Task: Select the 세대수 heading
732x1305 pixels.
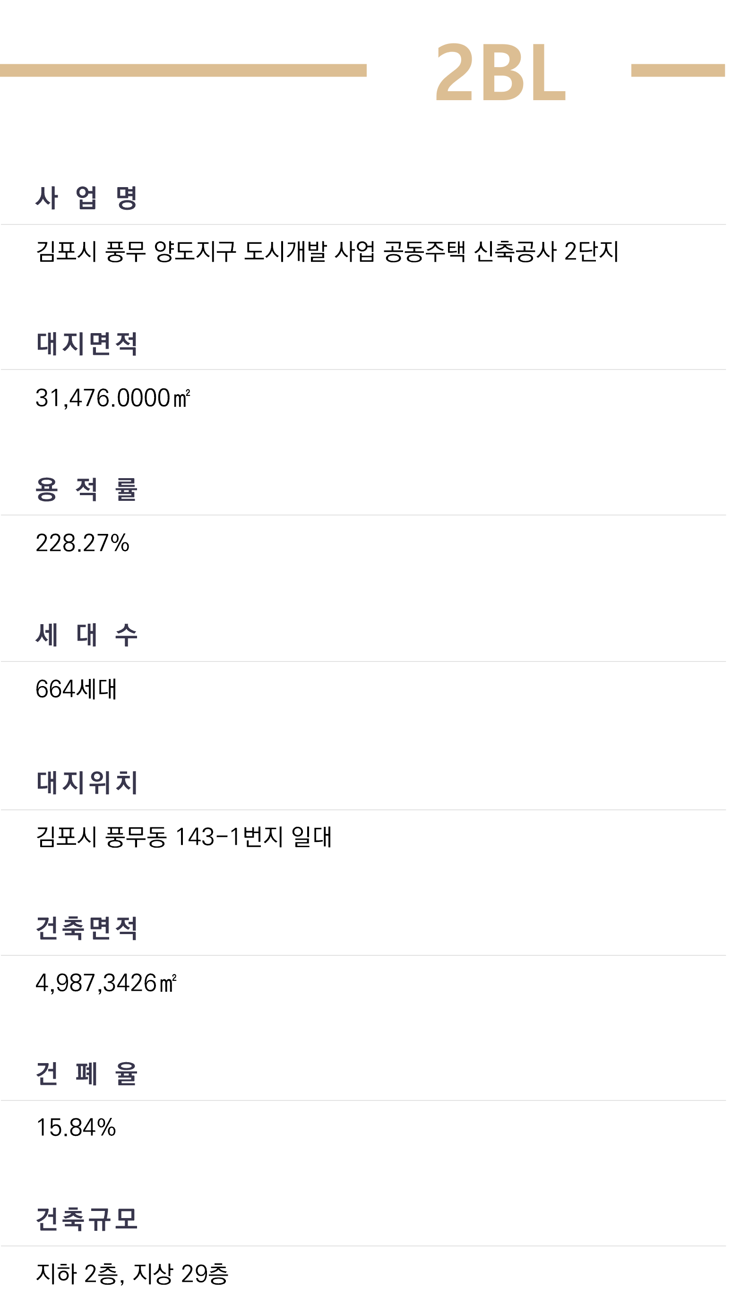Action: click(x=86, y=635)
